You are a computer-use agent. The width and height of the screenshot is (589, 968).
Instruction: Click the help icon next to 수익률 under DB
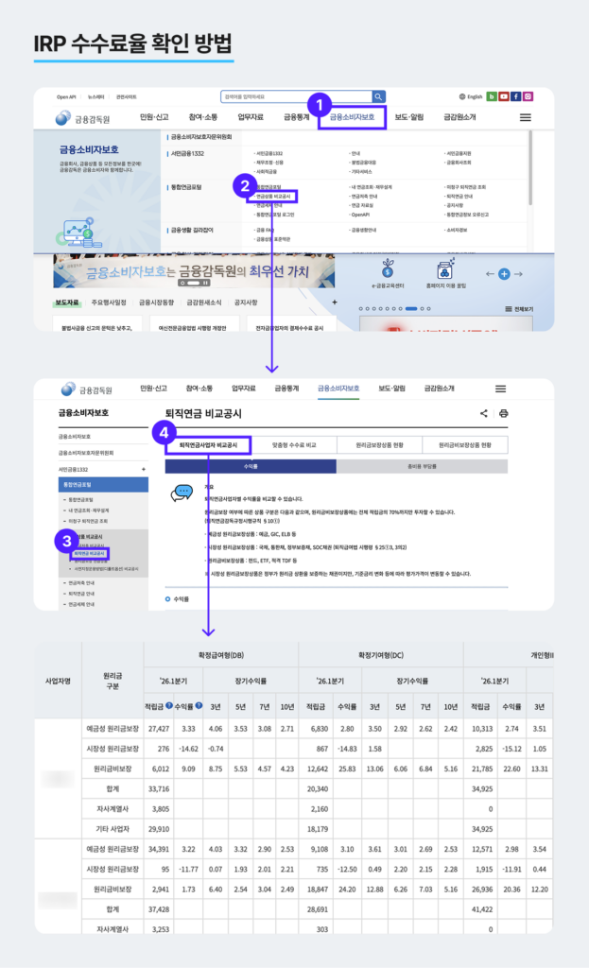pos(199,705)
